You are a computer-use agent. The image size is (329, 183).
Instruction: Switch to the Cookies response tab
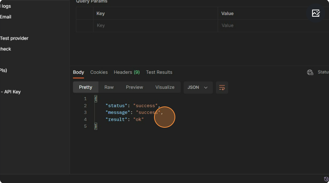click(99, 72)
